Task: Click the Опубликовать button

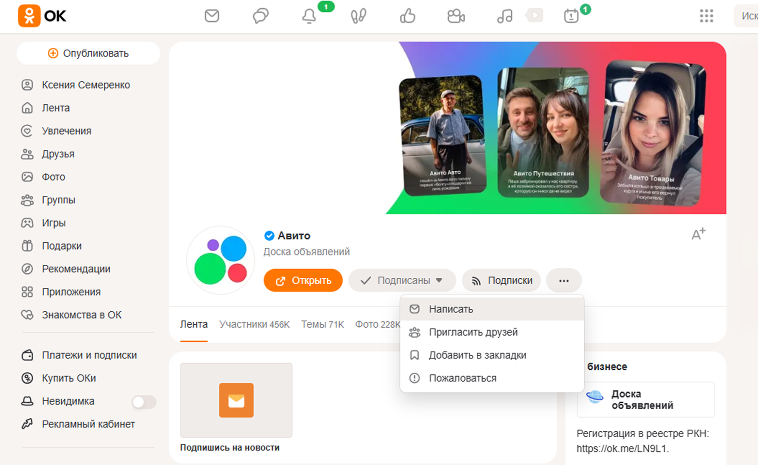Action: click(88, 53)
